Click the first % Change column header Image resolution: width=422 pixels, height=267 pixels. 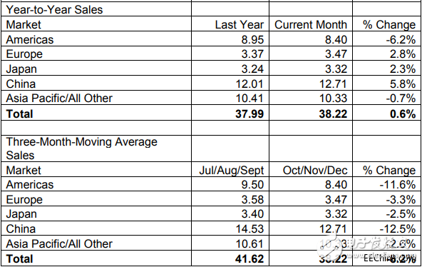pos(389,25)
